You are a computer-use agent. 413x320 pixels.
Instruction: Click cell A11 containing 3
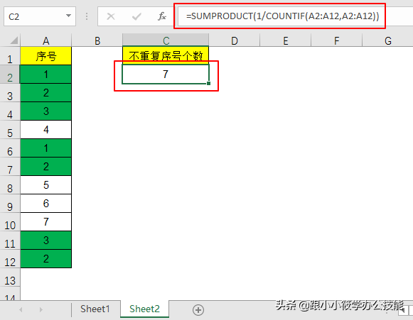[x=45, y=241]
